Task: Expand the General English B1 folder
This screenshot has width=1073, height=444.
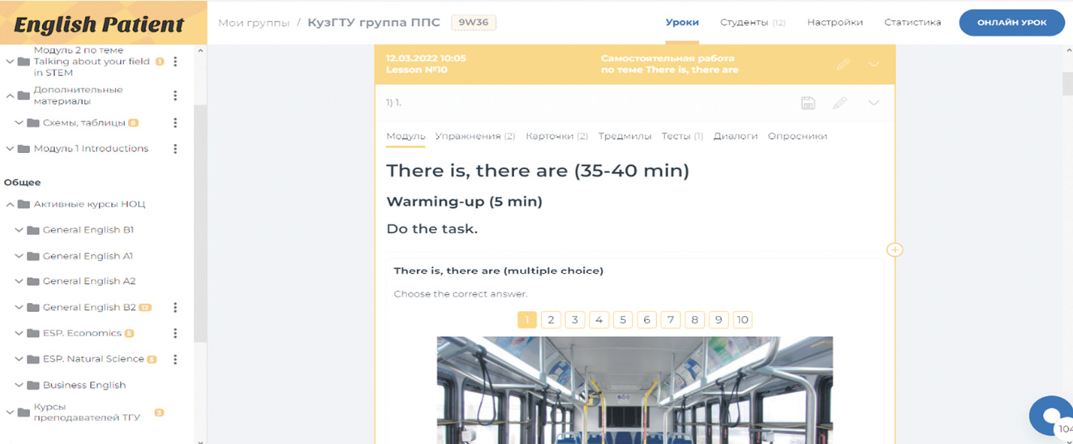Action: click(x=19, y=230)
